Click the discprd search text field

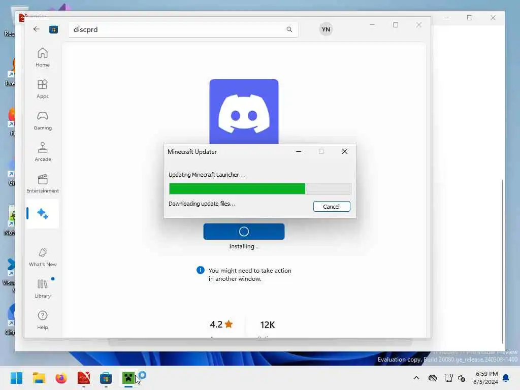click(183, 29)
